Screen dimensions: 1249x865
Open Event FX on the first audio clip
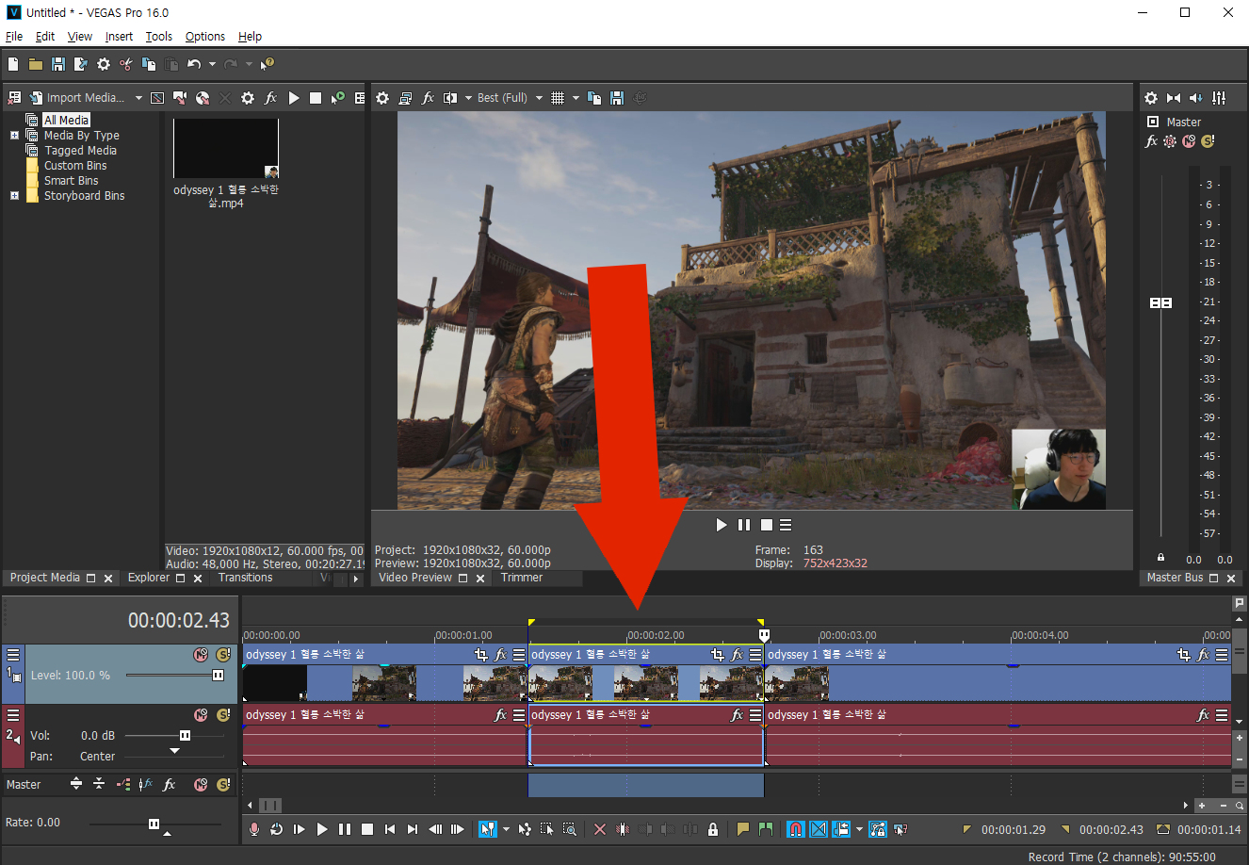pyautogui.click(x=500, y=715)
